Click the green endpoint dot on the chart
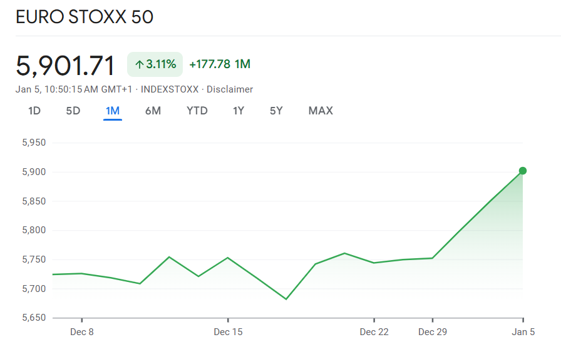Image resolution: width=561 pixels, height=347 pixels. (x=523, y=171)
